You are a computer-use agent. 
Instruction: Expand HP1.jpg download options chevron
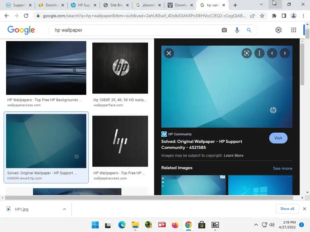pos(64,209)
